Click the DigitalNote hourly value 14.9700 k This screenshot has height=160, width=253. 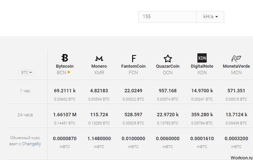tap(202, 91)
